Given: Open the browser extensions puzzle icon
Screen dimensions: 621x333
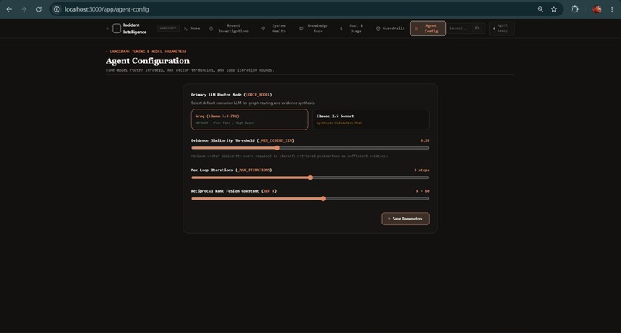Looking at the screenshot, I should [574, 9].
